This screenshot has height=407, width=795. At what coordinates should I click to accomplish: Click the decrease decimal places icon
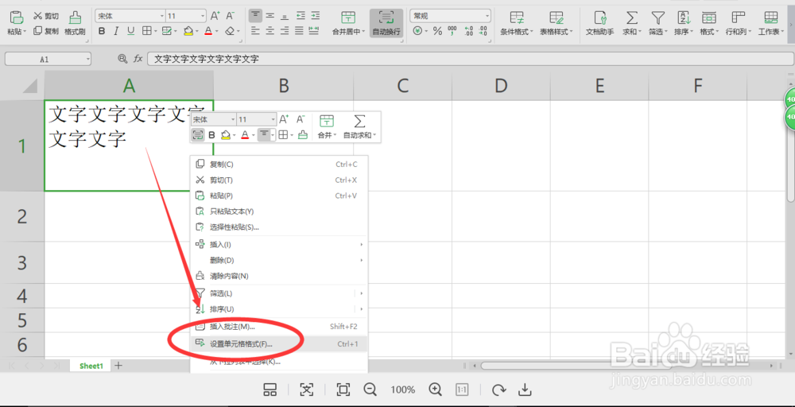click(x=483, y=32)
